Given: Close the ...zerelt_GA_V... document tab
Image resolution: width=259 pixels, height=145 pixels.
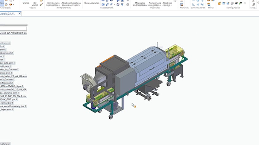Looking at the screenshot, I should [19, 13].
